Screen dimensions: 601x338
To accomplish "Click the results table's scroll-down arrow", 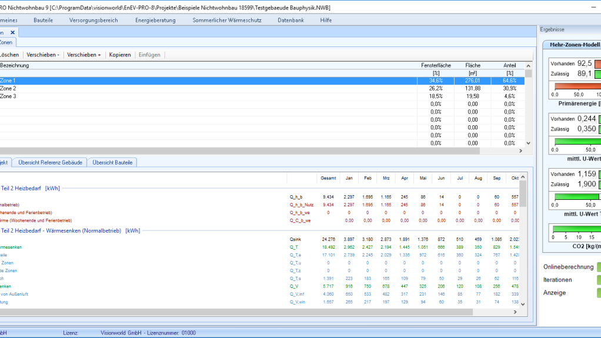I will click(x=523, y=304).
